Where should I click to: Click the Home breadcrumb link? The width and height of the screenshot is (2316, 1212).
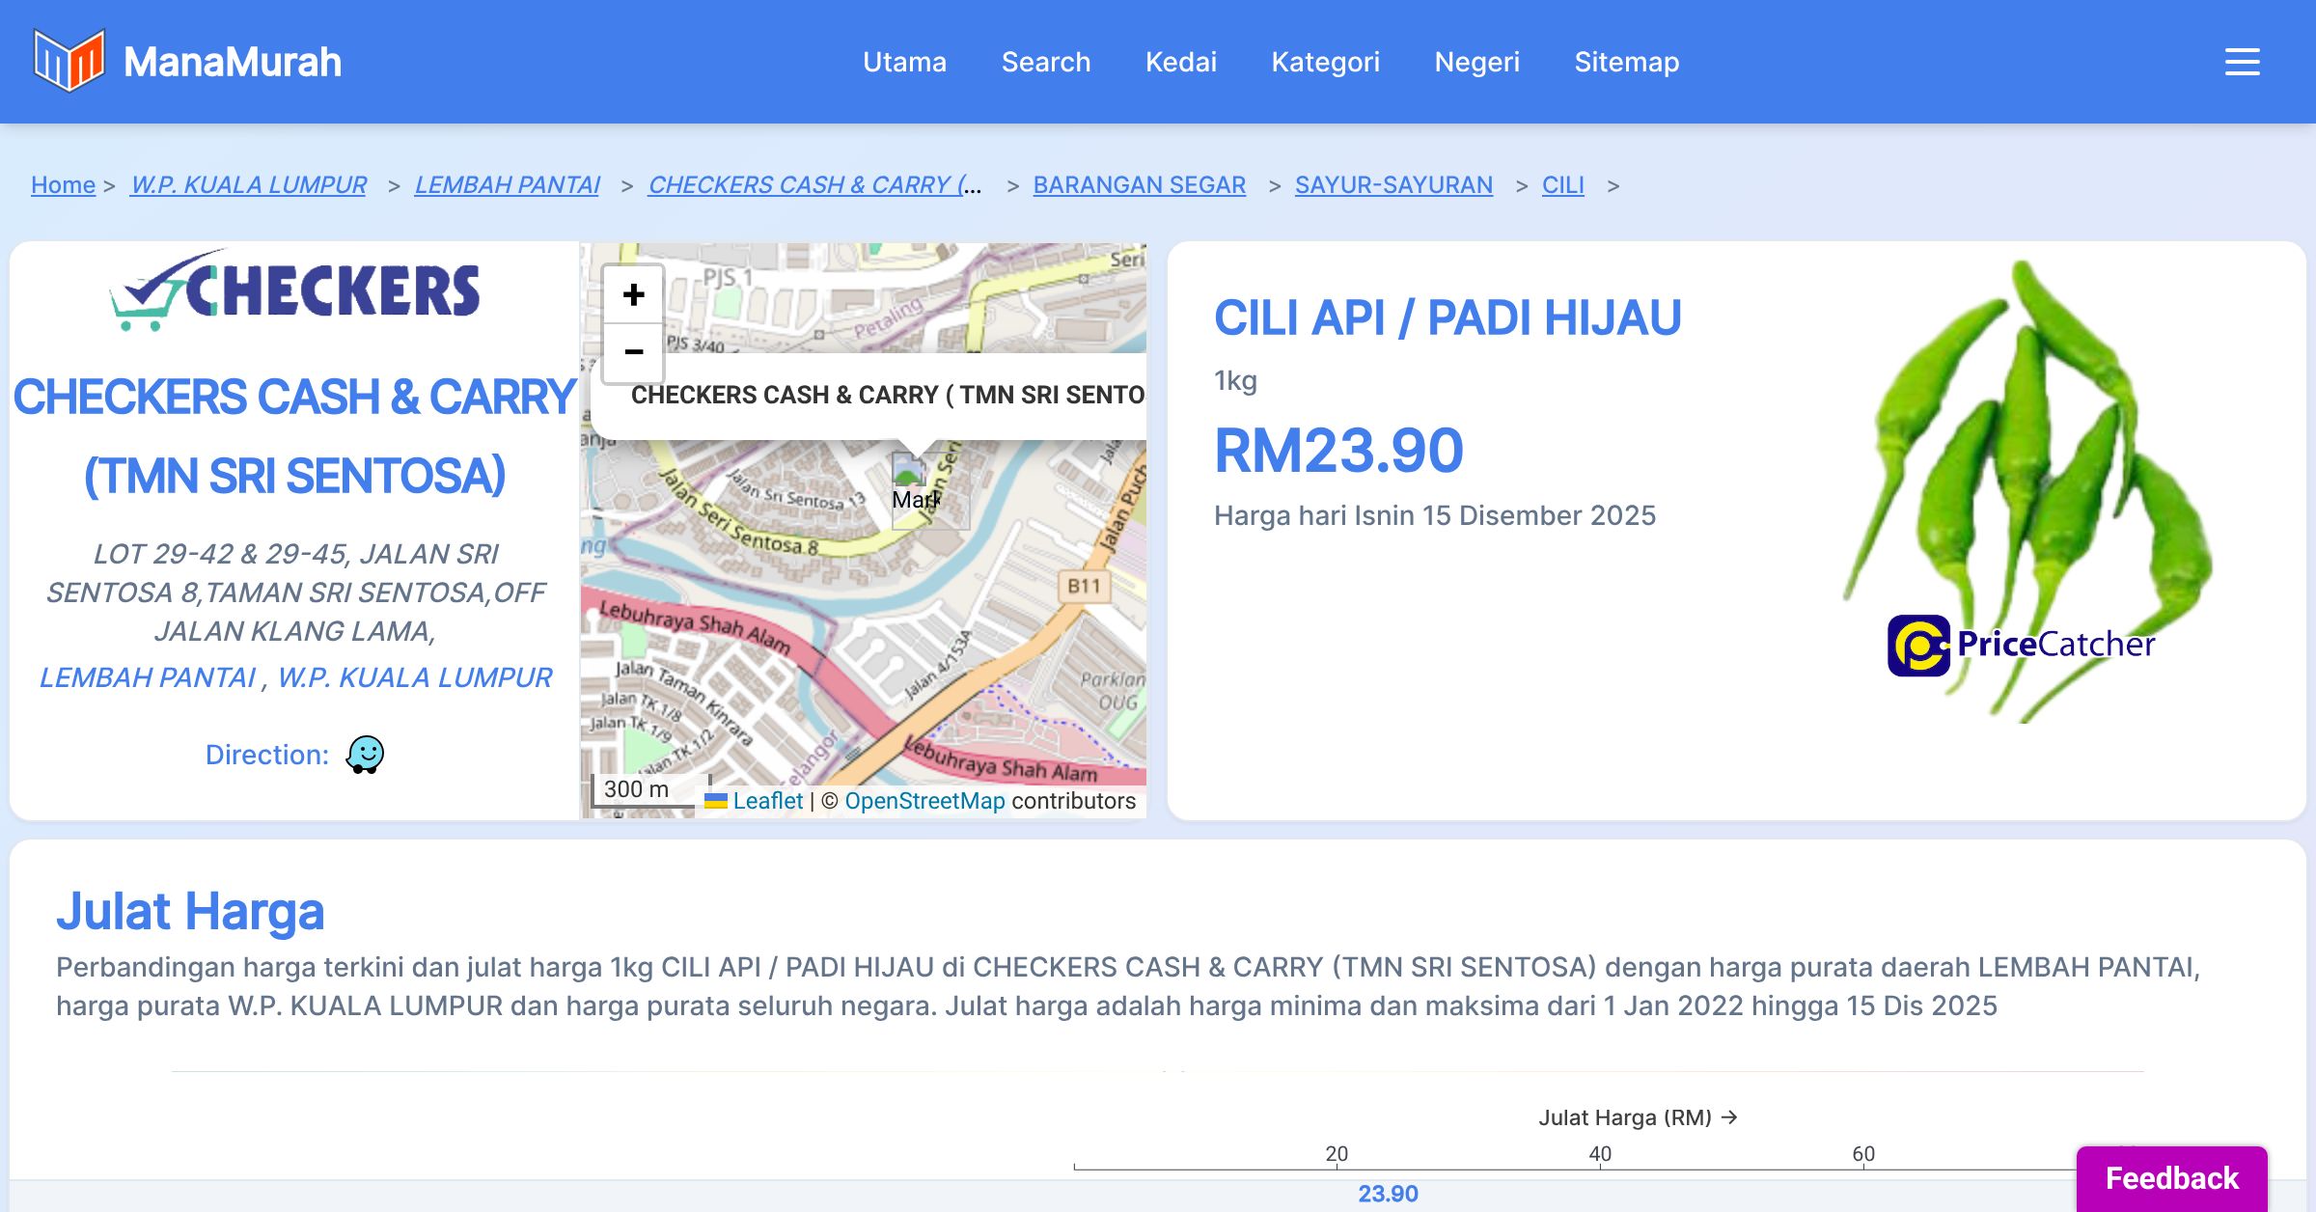click(x=63, y=184)
